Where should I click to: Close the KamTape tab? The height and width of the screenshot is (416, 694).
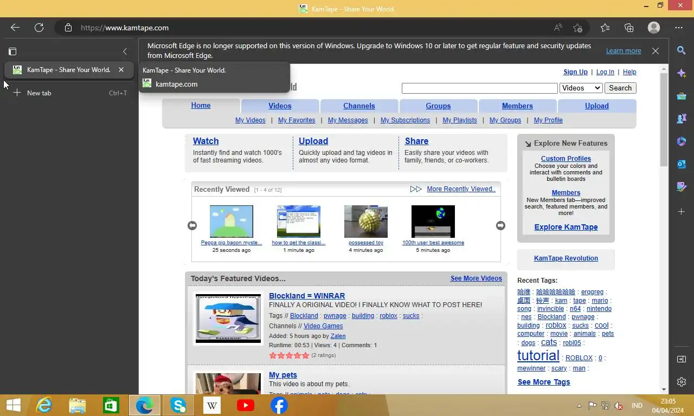coord(121,69)
